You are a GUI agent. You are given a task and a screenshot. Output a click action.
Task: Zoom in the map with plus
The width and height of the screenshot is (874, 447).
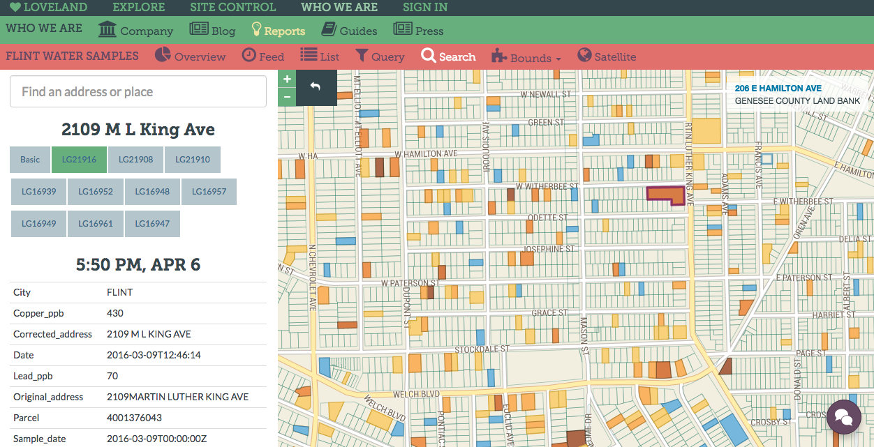pos(287,79)
